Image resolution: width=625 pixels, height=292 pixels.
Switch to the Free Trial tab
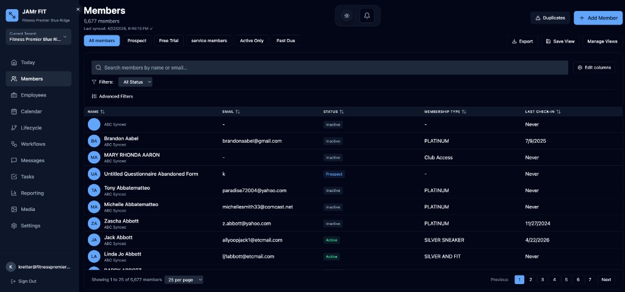168,41
